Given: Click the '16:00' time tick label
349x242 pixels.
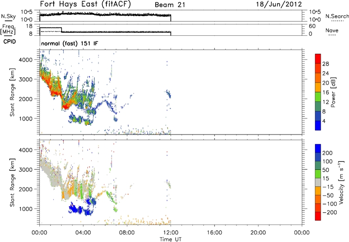Looking at the screenshot, I should tap(214, 233).
